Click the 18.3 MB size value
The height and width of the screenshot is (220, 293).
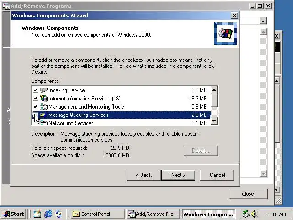pyautogui.click(x=198, y=99)
